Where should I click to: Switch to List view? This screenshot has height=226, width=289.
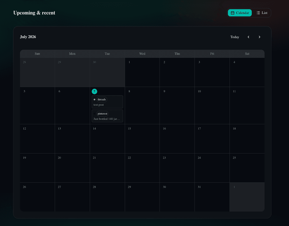(261, 13)
